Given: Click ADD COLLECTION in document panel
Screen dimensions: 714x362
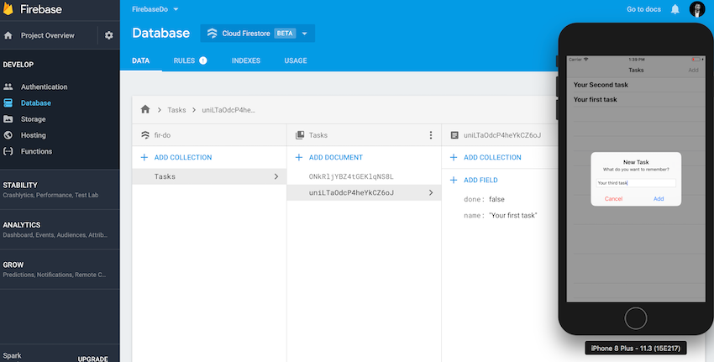Looking at the screenshot, I should (x=492, y=157).
